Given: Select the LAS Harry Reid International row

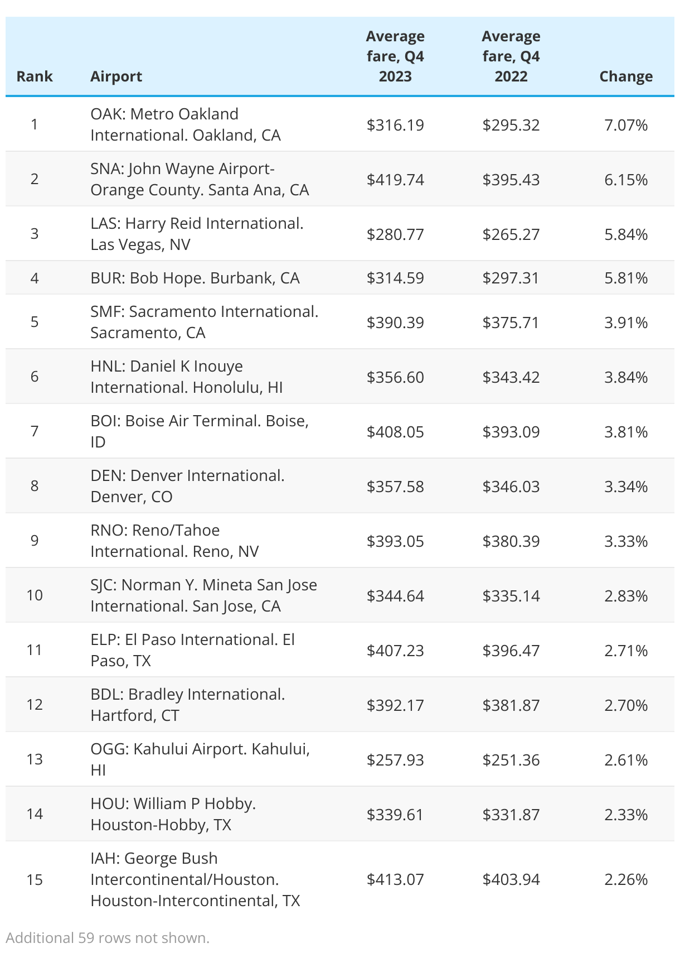Looking at the screenshot, I should pos(340,234).
